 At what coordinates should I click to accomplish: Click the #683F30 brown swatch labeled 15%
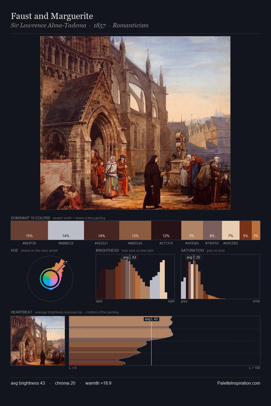(x=29, y=230)
